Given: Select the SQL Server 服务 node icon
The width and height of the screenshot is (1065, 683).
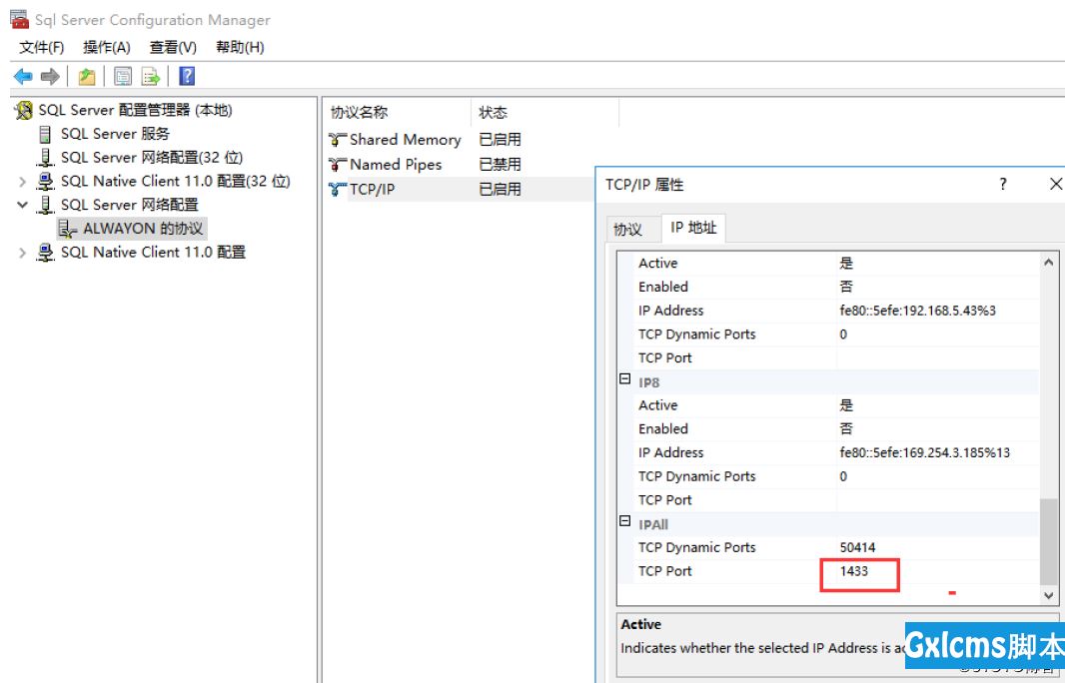Looking at the screenshot, I should pyautogui.click(x=45, y=134).
